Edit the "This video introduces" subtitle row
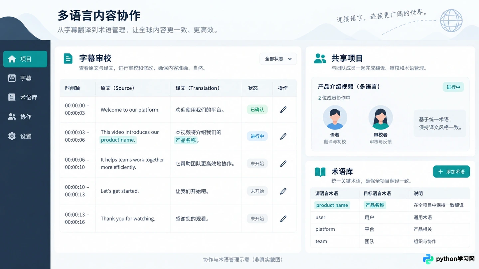 click(283, 136)
